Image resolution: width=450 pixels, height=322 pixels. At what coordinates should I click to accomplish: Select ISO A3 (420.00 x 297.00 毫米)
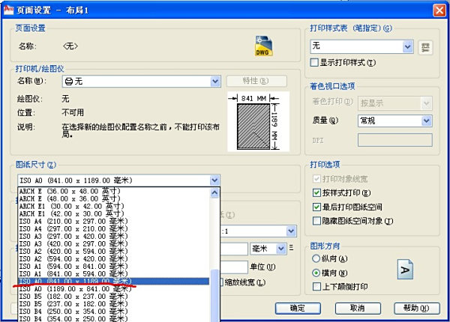tap(114, 244)
